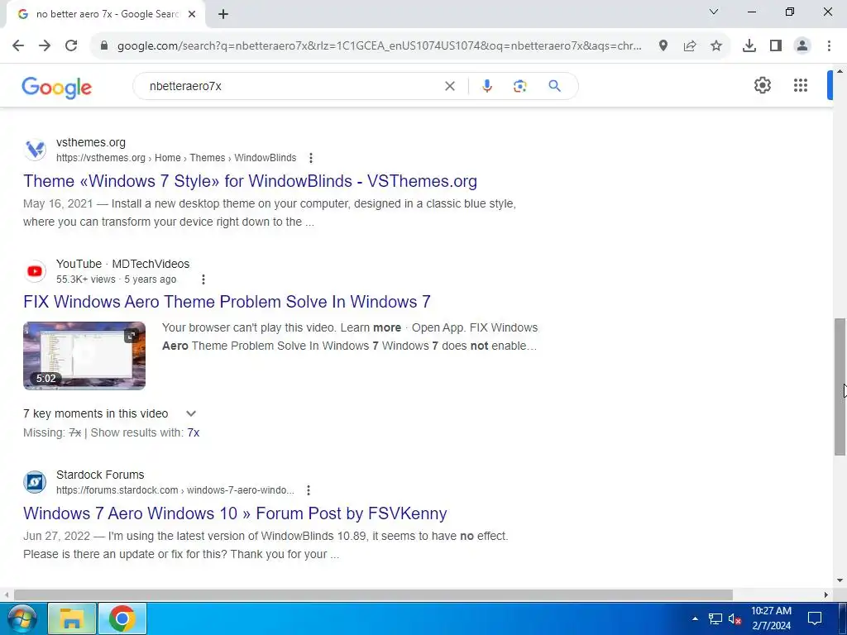The image size is (847, 635).
Task: Click the 'WindowBlinds' breadcrumb text
Action: 266,158
